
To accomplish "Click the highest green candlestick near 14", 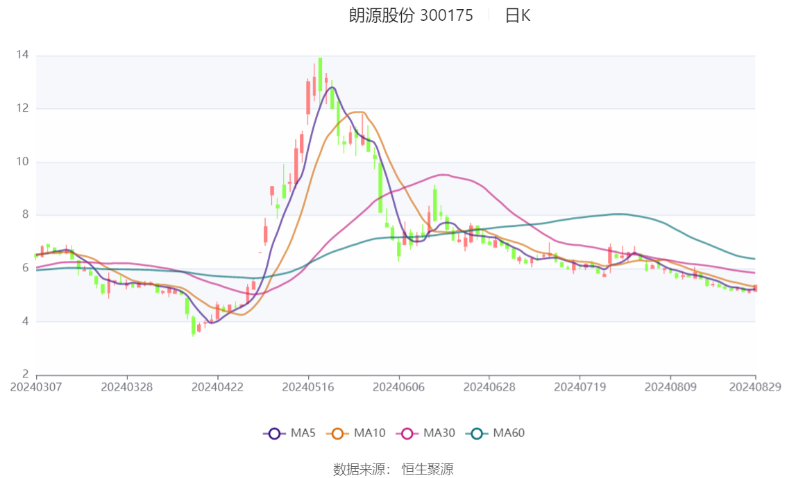I will [320, 74].
